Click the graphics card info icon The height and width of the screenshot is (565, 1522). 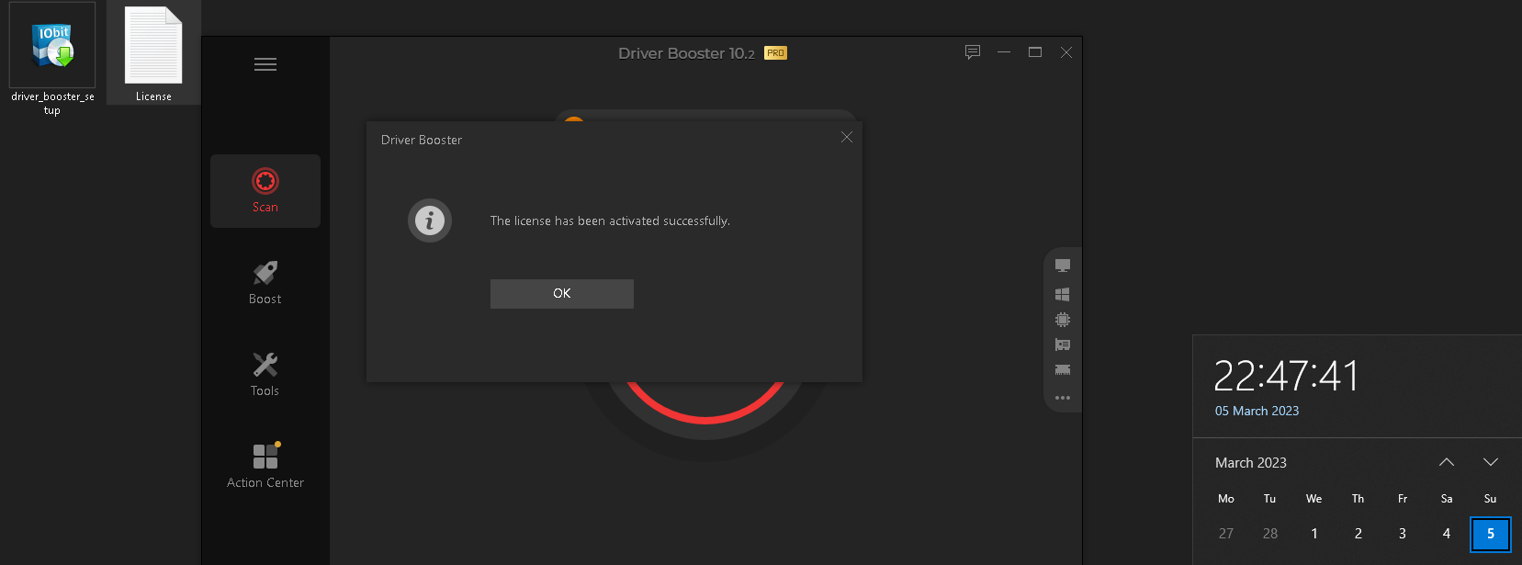pyautogui.click(x=1063, y=345)
